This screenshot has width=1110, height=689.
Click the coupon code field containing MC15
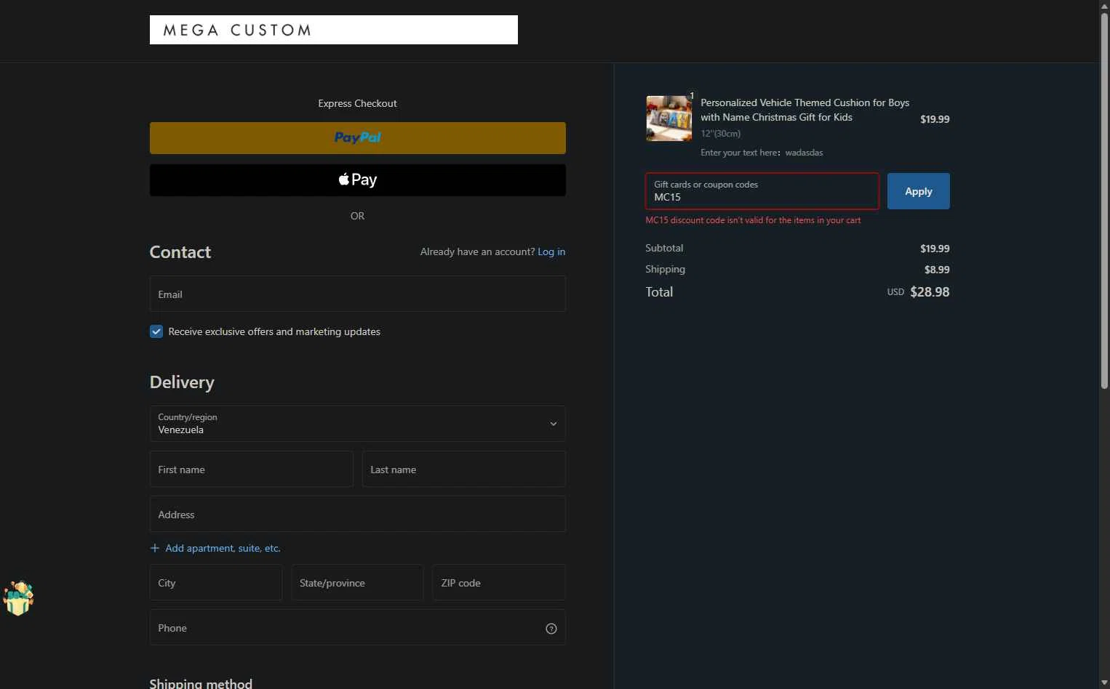click(762, 191)
